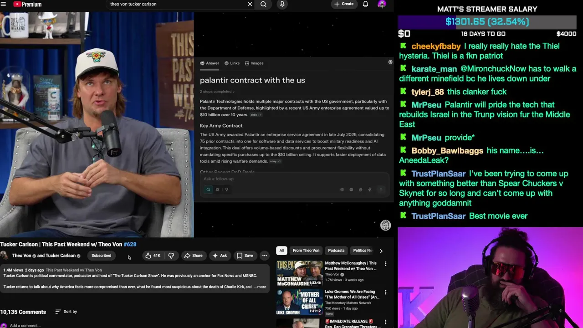Dislike the video with the thumbs-down
This screenshot has width=583, height=328.
pos(171,256)
